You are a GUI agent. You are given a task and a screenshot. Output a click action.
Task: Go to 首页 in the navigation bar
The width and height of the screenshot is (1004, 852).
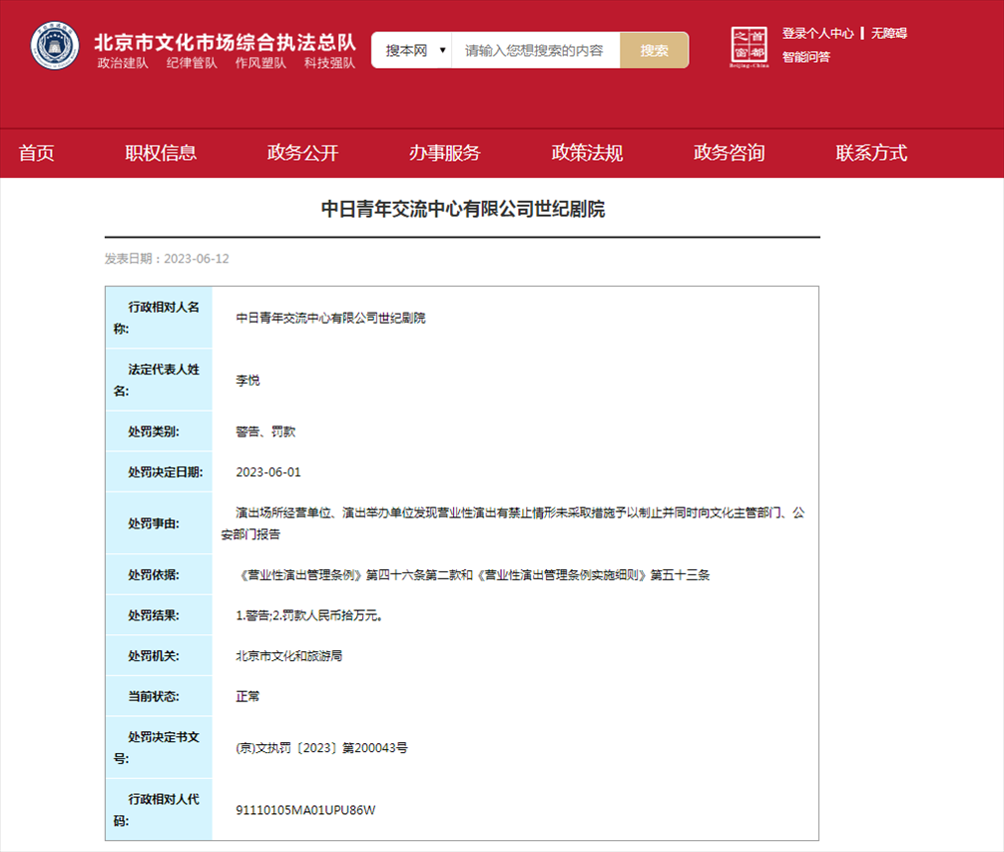pos(36,153)
